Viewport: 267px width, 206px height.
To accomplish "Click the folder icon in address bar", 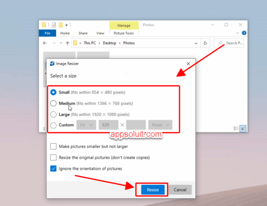I will click(75, 43).
